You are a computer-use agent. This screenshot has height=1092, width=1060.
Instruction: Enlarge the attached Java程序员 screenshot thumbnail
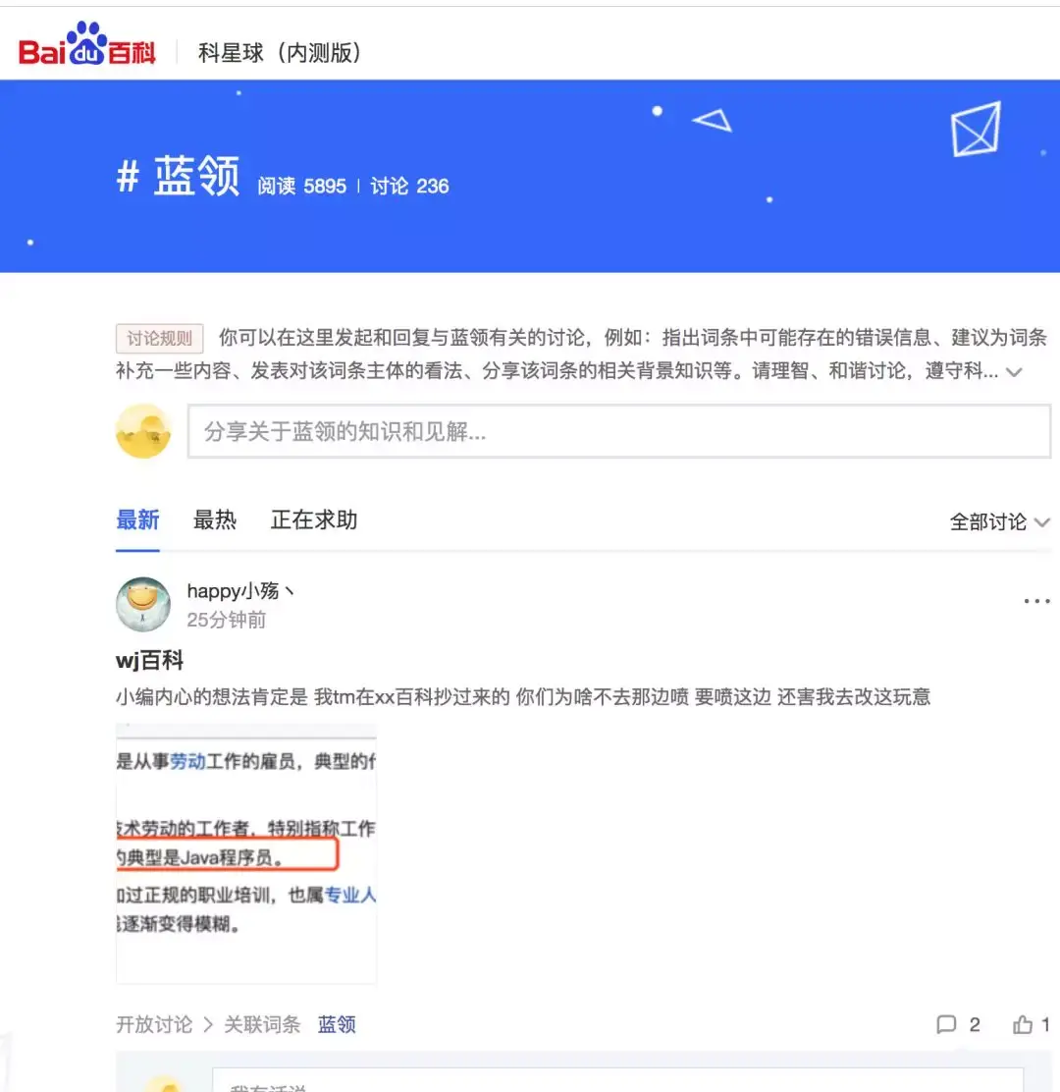click(245, 853)
